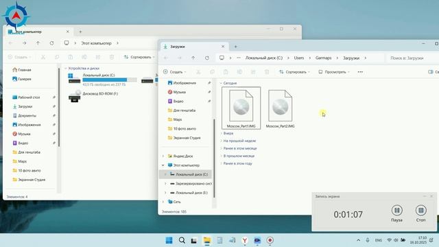This screenshot has height=247, width=439.
Task: Refresh the Загрузки window
Action: 207,58
